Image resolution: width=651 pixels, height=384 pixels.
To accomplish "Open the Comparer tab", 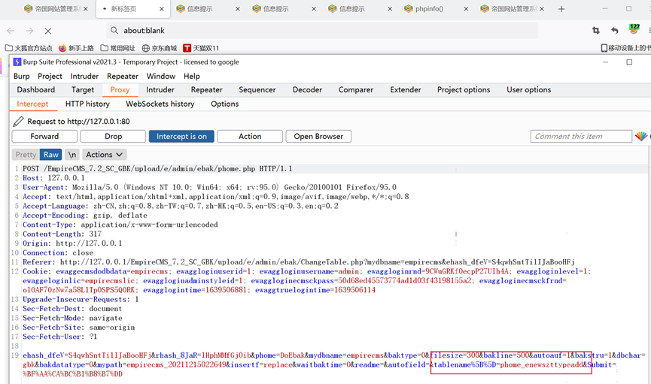I will pyautogui.click(x=356, y=89).
